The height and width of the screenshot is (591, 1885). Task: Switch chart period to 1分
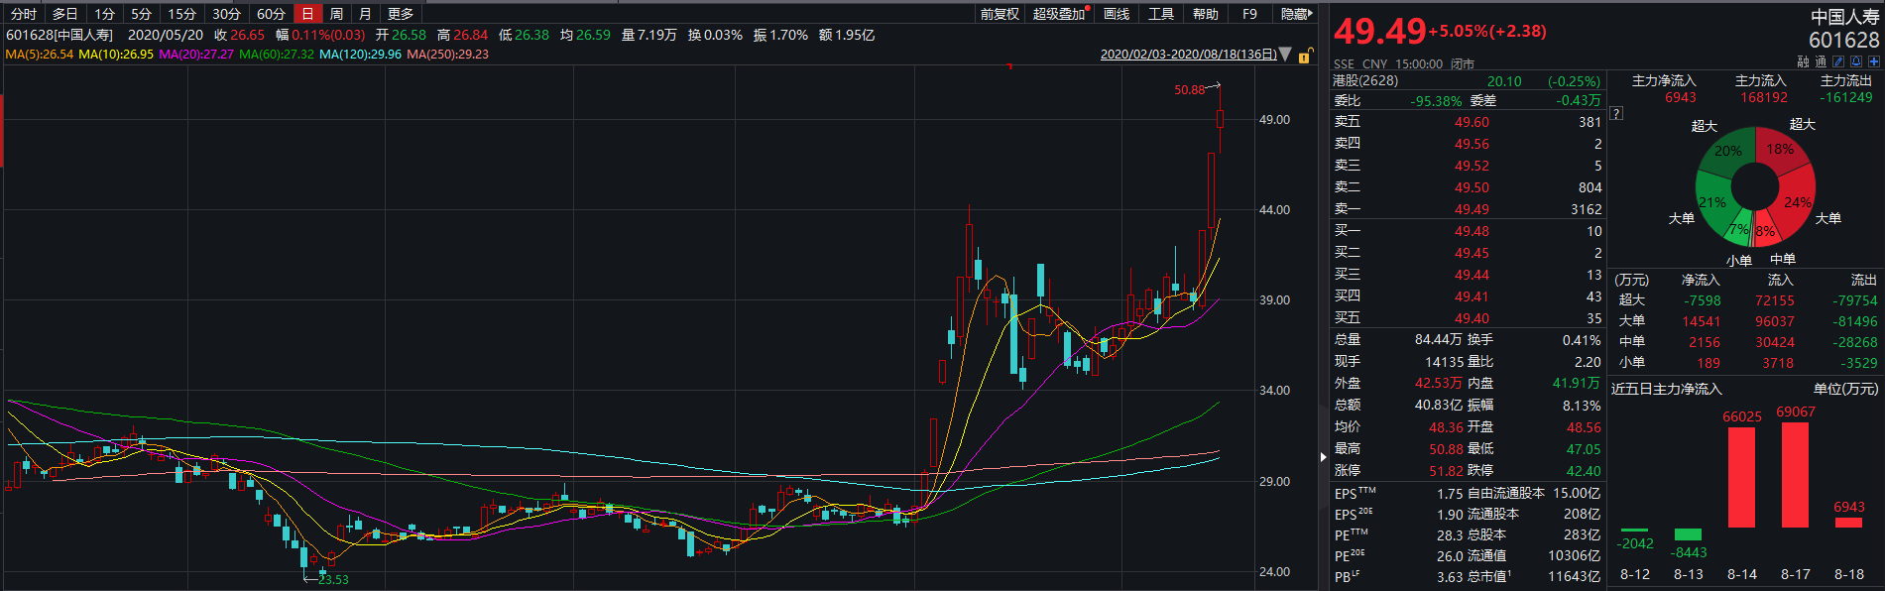coord(105,14)
